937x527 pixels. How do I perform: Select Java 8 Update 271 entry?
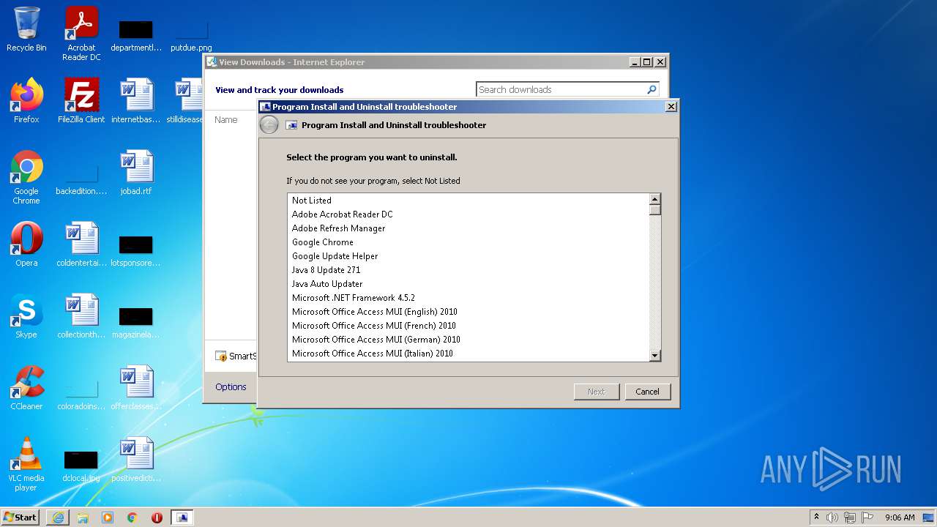coord(468,270)
